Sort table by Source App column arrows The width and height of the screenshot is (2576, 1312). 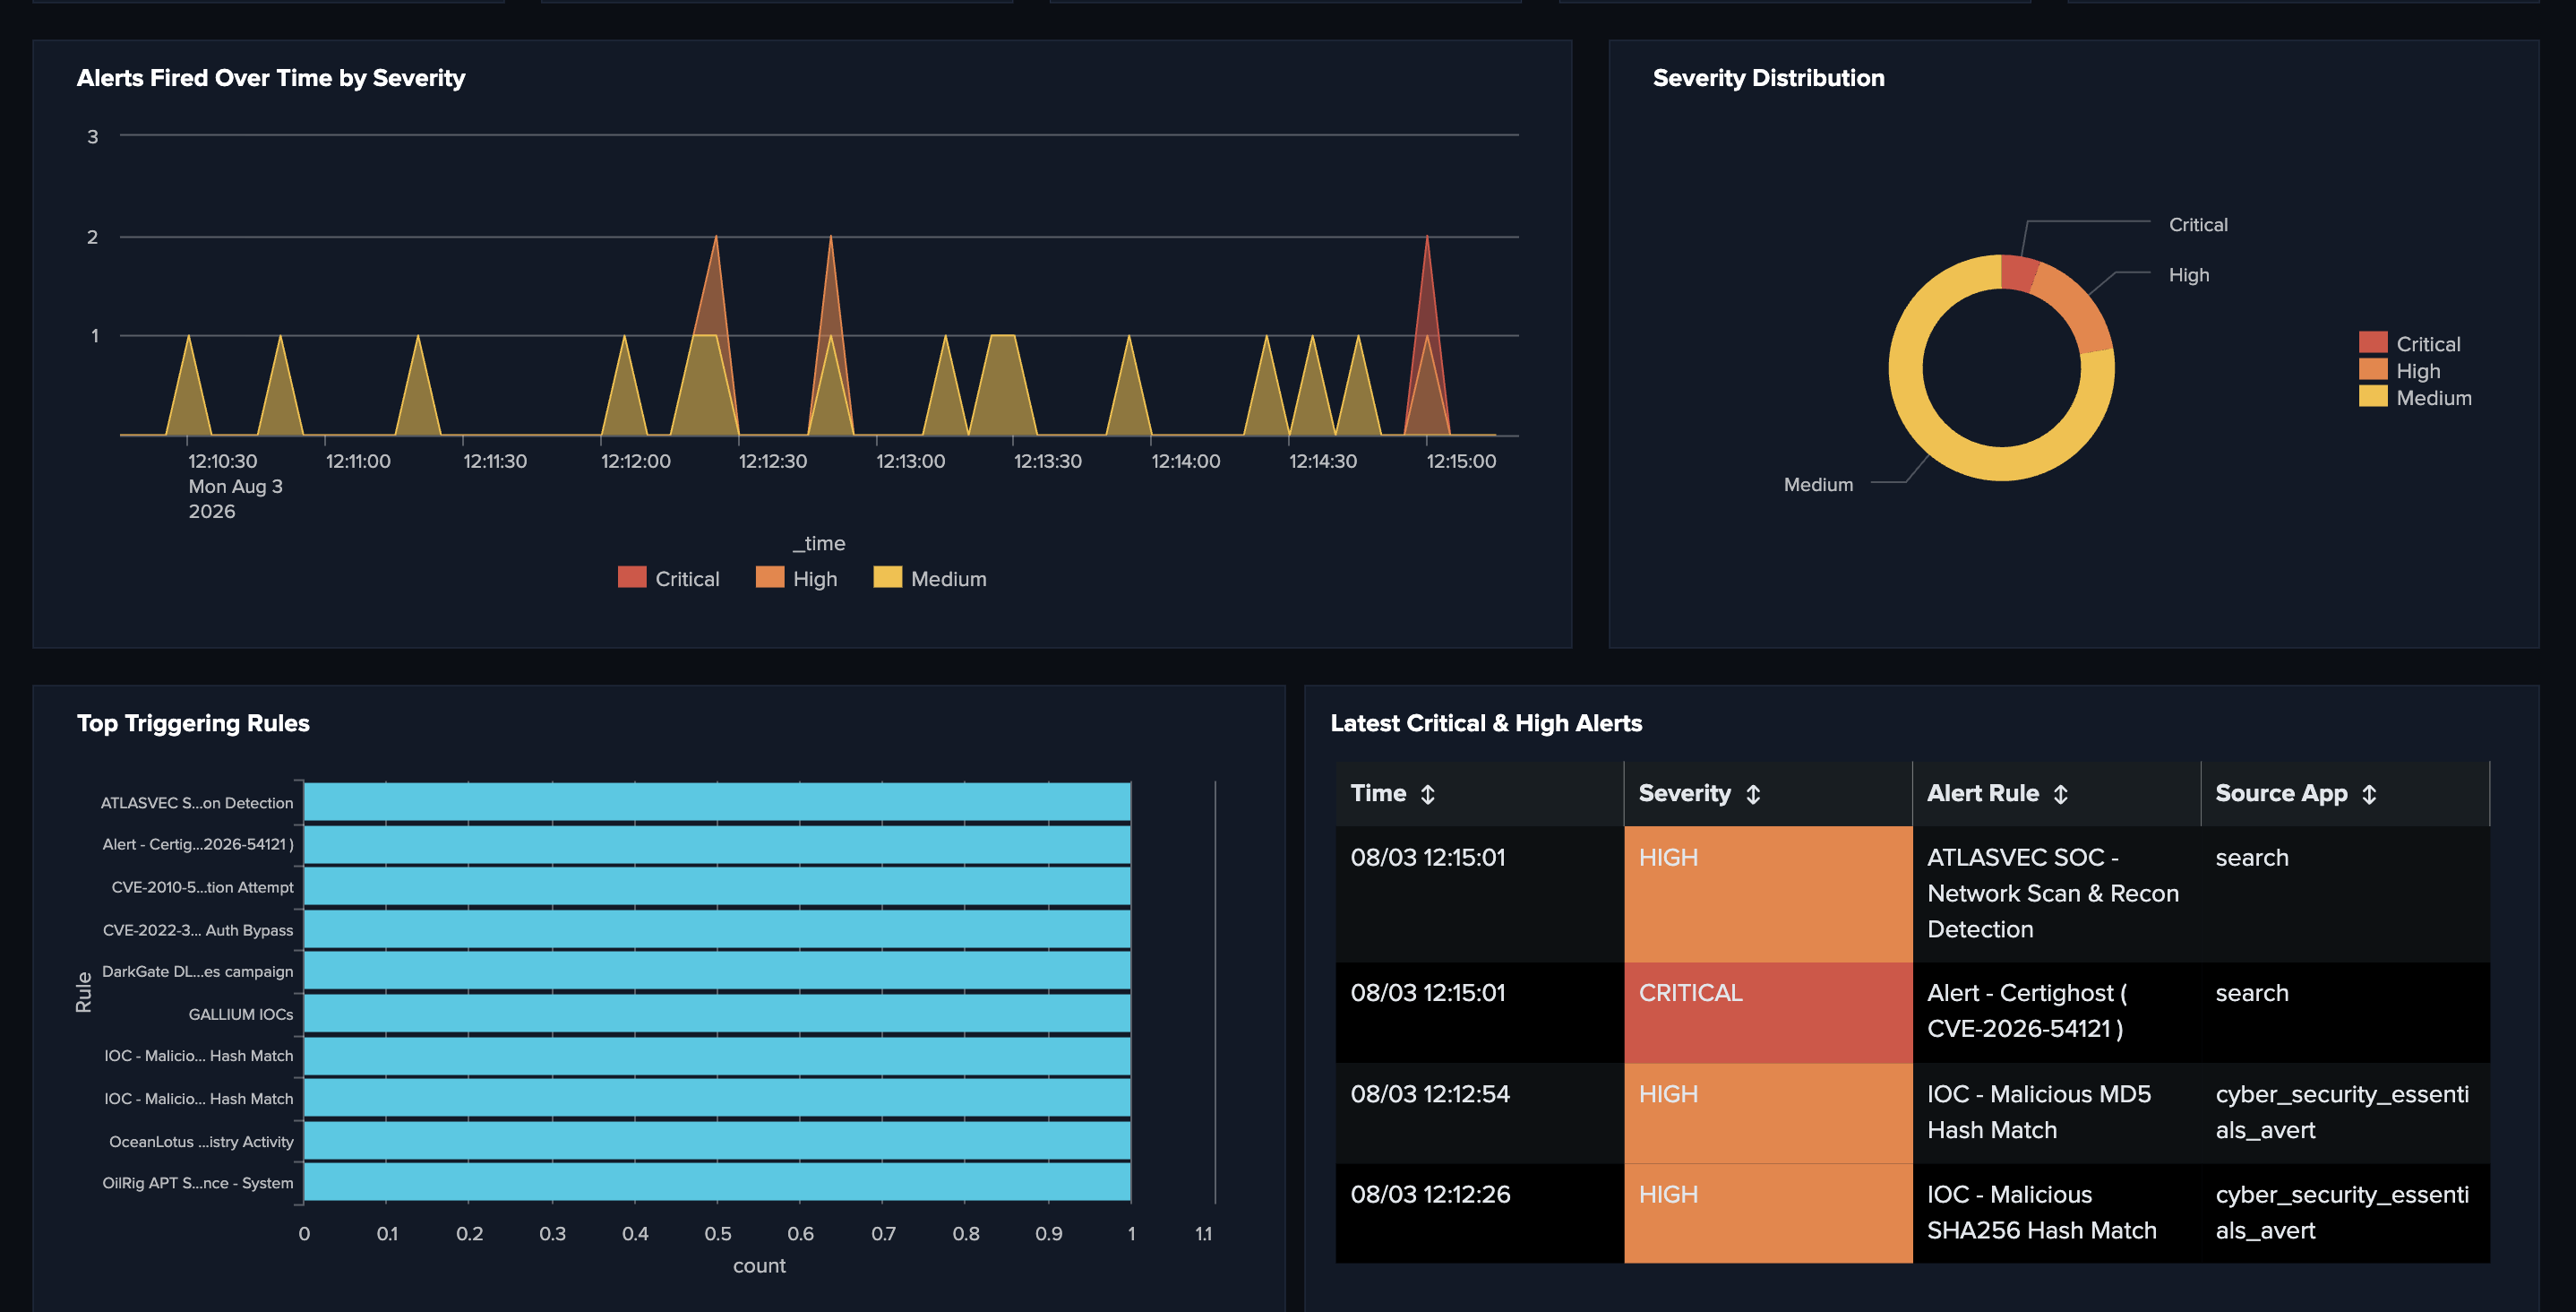[2369, 795]
